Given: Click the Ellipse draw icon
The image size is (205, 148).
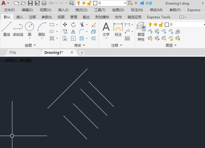Looking at the screenshot, I should click(x=52, y=31).
